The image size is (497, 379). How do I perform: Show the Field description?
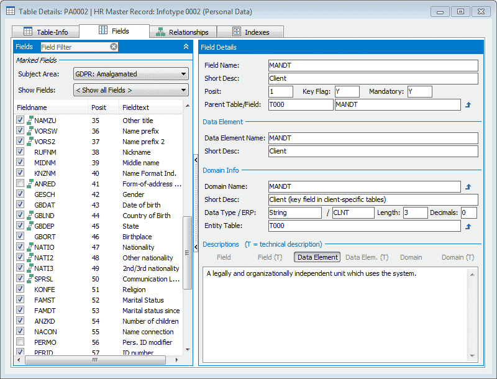point(224,257)
